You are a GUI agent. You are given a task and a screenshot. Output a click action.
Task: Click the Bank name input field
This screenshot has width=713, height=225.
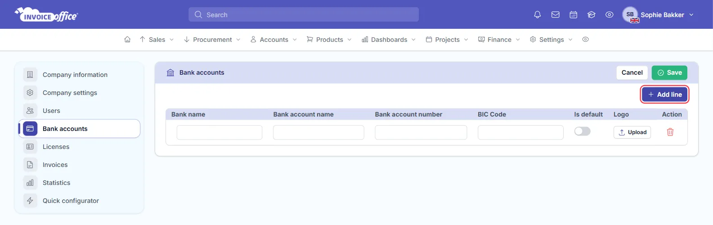pyautogui.click(x=220, y=132)
